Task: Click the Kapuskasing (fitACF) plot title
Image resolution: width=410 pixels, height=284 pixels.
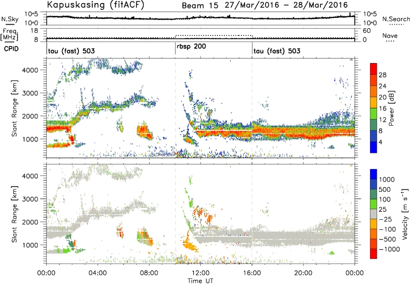Action: (x=95, y=5)
